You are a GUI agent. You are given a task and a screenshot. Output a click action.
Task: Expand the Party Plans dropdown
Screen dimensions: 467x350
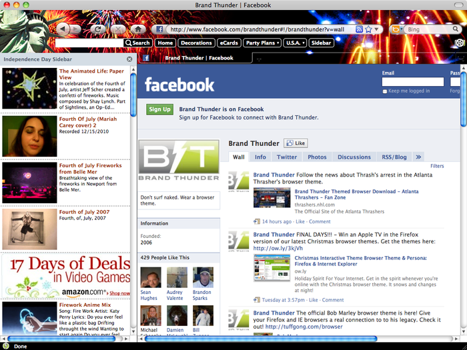click(x=262, y=43)
